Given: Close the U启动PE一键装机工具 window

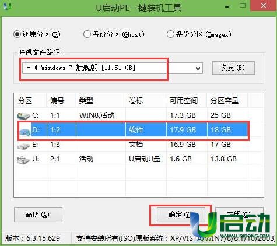Looking at the screenshot, I should (x=264, y=6).
